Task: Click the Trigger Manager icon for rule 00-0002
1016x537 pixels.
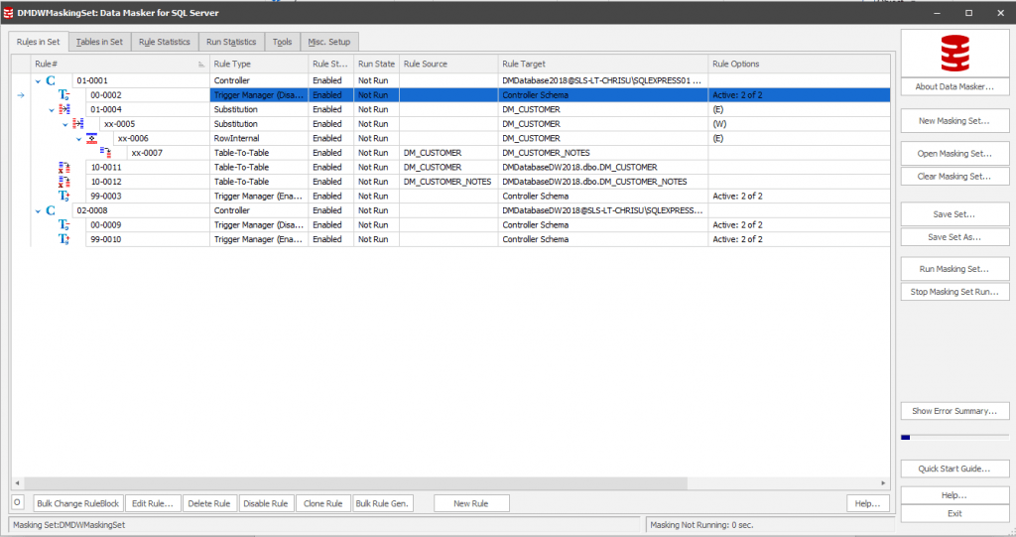Action: click(64, 95)
